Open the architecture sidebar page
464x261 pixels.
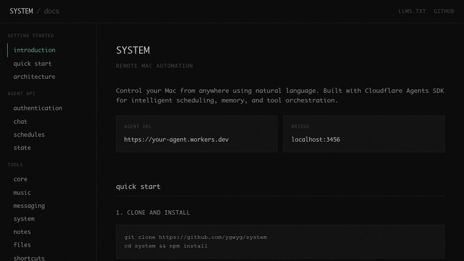point(34,77)
